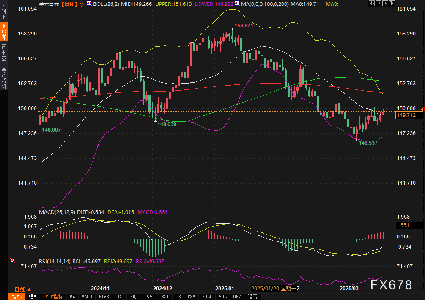
Task: Expand the 【日线】 period selector in header
Action: coord(69,4)
